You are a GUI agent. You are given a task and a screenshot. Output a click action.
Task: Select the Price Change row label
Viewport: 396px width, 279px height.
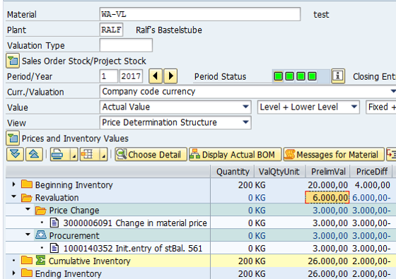point(74,210)
